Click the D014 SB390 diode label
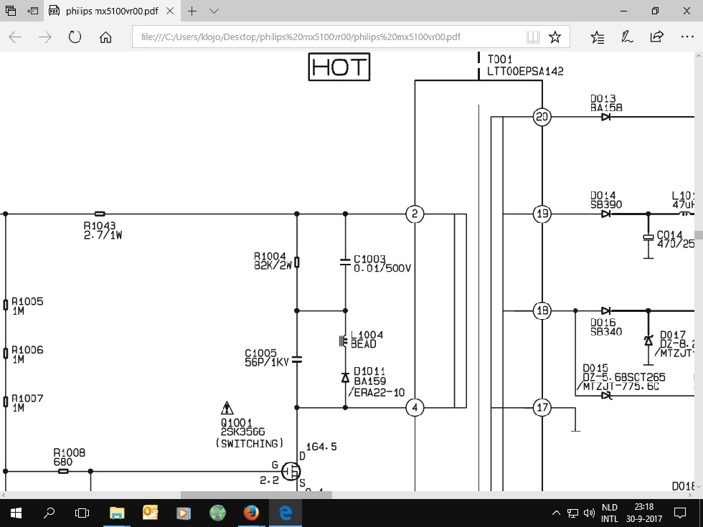 pos(606,200)
